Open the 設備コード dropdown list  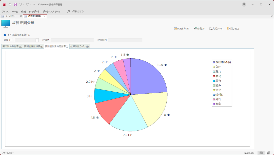37,40
